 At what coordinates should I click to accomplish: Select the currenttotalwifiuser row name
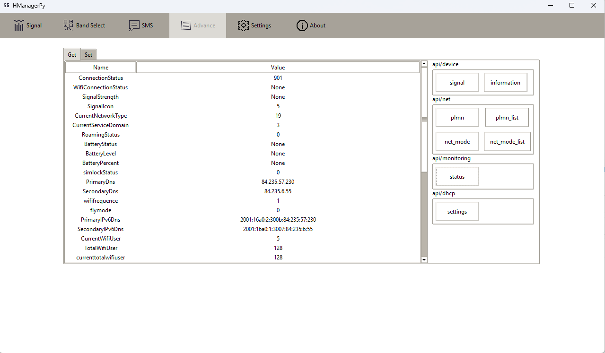[101, 258]
